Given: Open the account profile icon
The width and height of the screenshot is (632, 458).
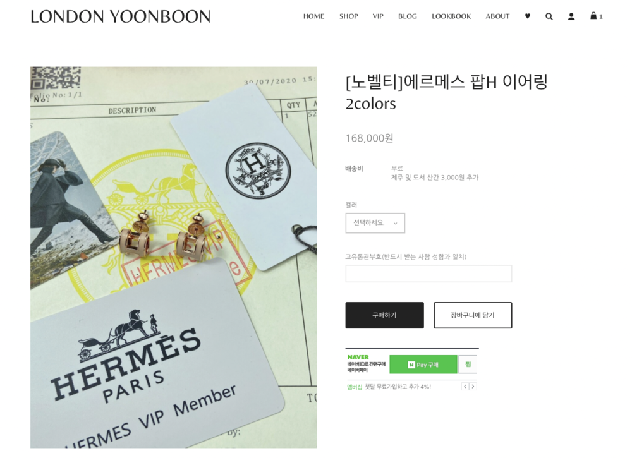Looking at the screenshot, I should 571,16.
